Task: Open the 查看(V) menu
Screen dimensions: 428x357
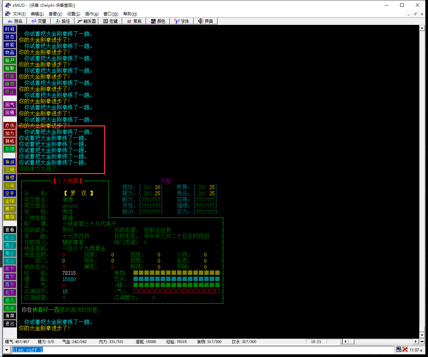Action: click(55, 14)
